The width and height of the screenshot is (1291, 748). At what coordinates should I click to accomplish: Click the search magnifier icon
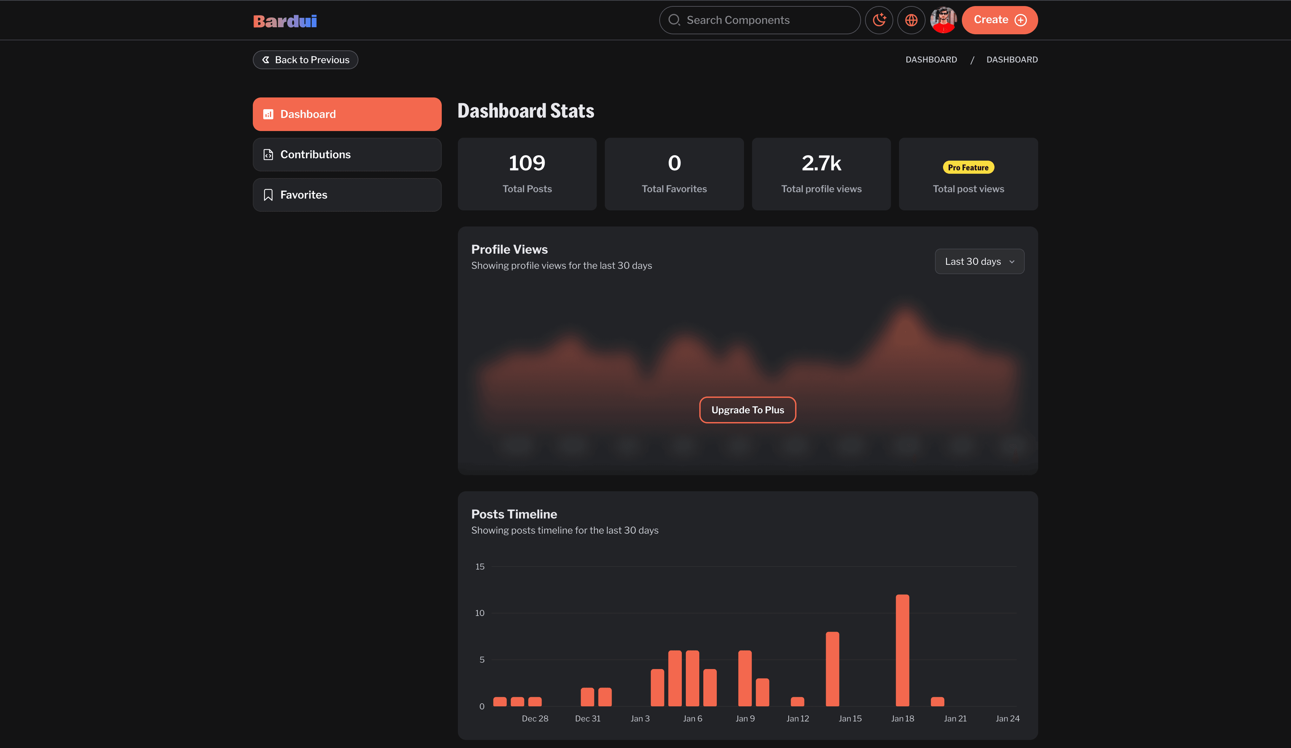(x=674, y=20)
